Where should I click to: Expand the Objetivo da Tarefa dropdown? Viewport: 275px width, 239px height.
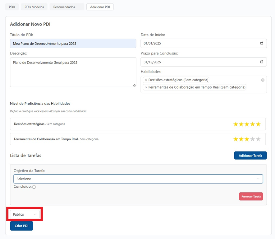coord(138,179)
